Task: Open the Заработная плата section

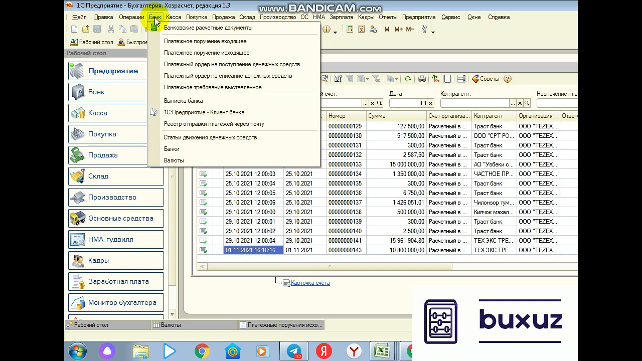Action: pos(116,281)
